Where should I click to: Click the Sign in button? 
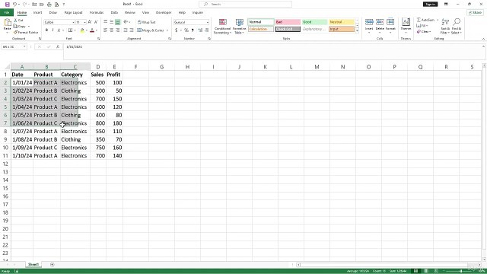point(431,5)
